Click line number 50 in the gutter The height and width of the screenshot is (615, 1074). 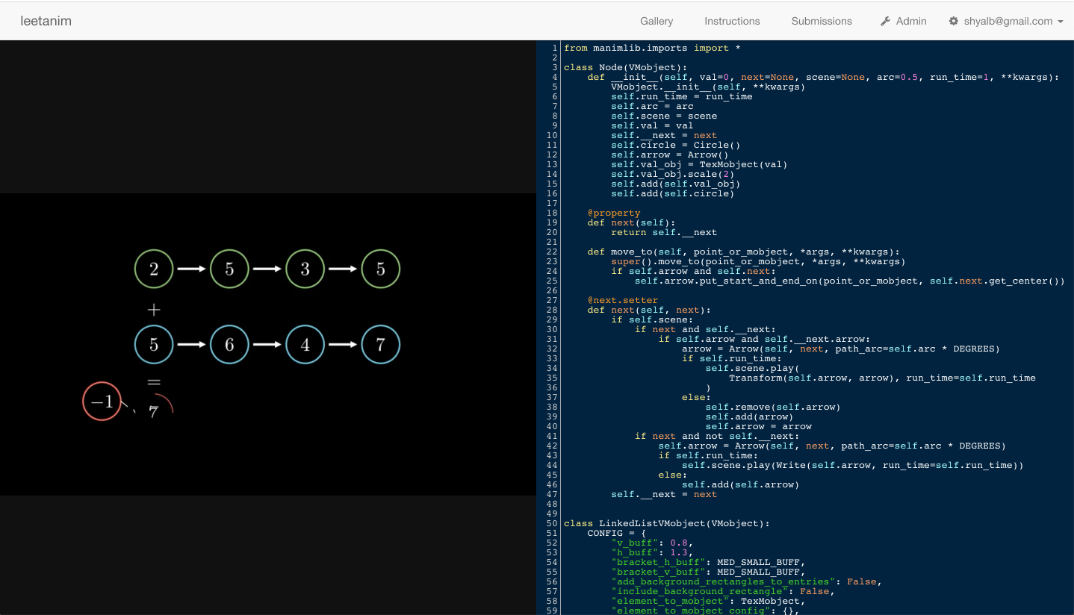point(552,523)
